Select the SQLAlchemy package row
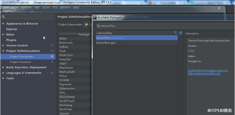 (75, 97)
